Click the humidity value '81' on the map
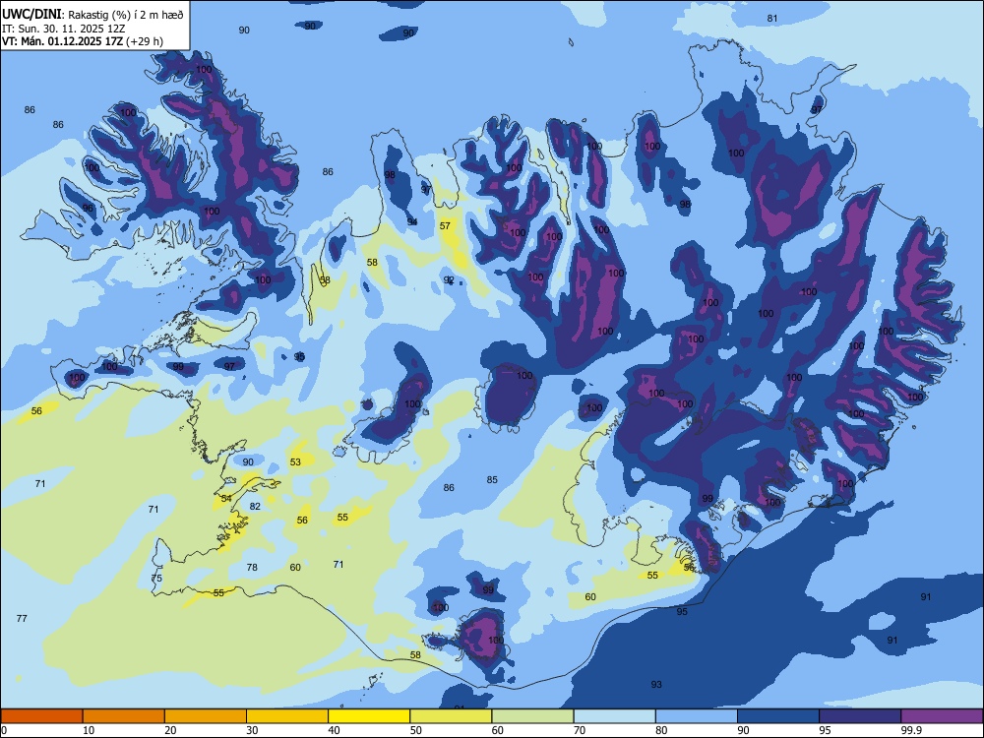The image size is (984, 738). pos(772,18)
